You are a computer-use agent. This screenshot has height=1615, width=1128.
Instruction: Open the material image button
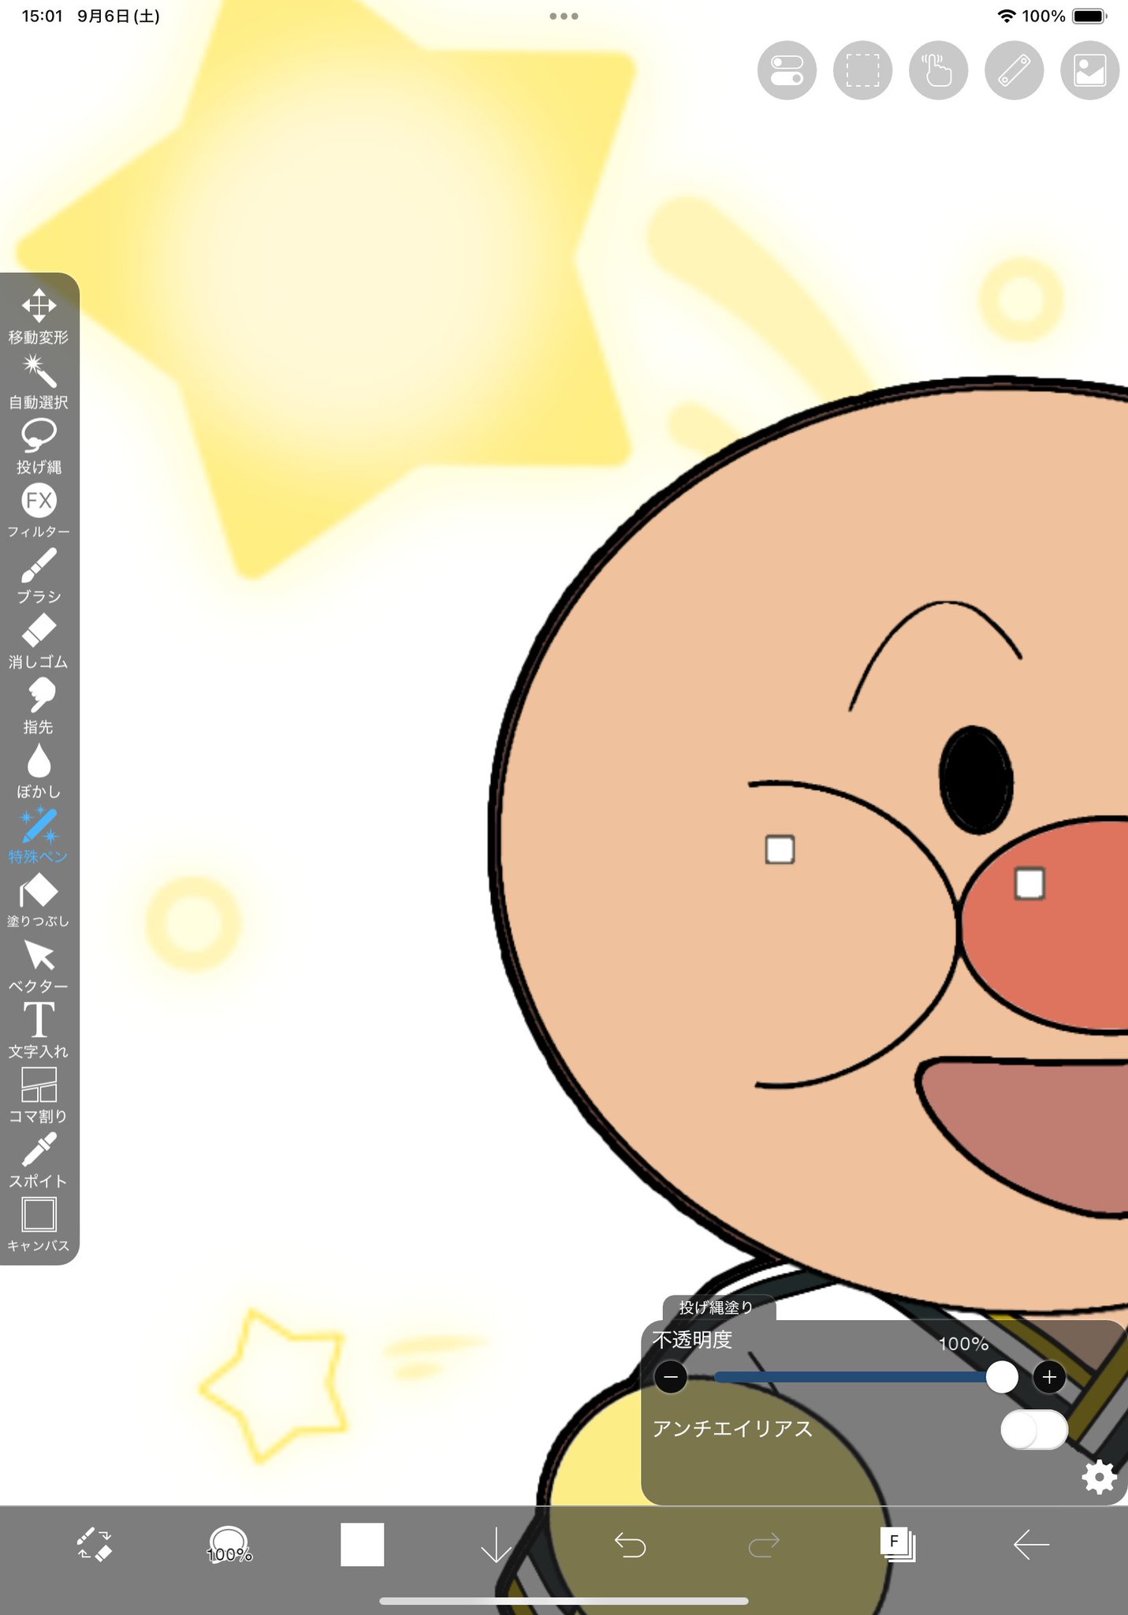pos(1090,70)
